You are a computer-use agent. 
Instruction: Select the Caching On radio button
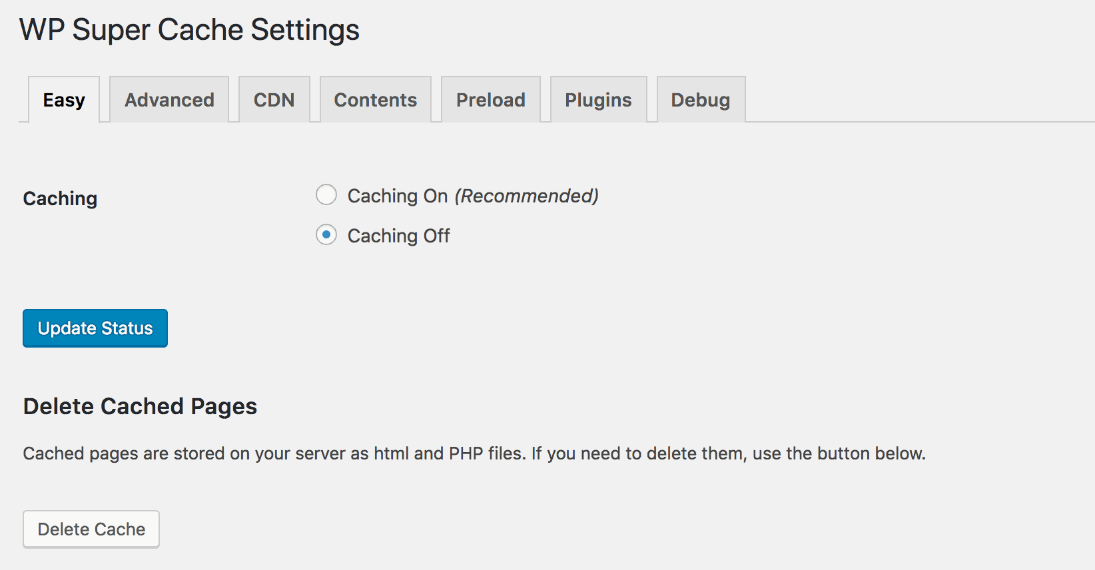326,195
